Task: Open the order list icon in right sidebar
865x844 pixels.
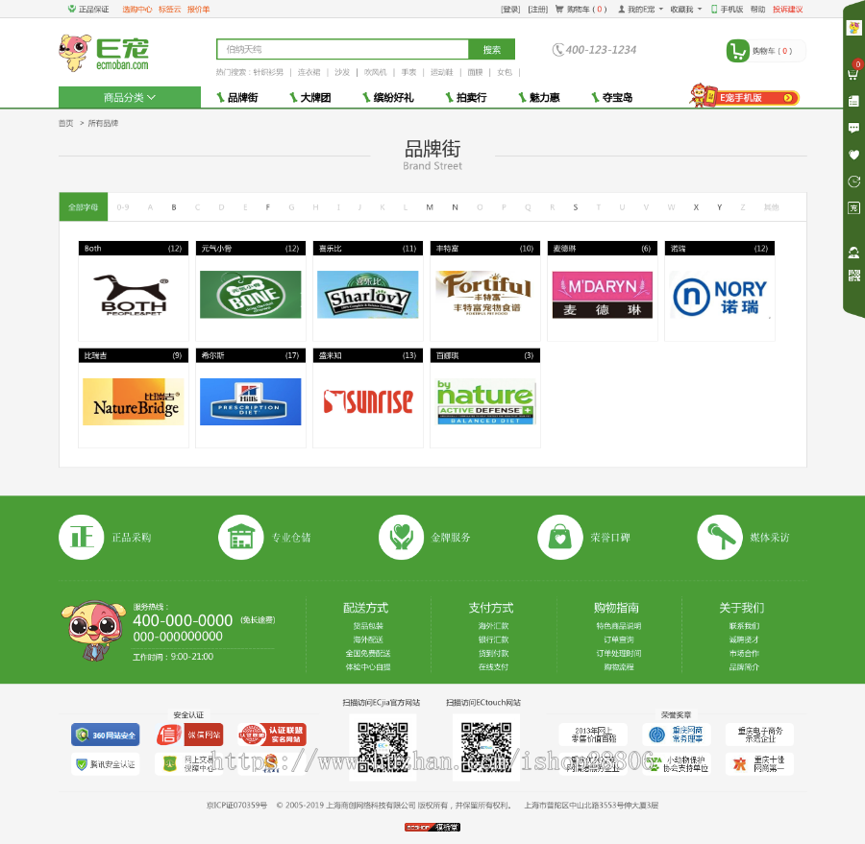Action: 853,101
